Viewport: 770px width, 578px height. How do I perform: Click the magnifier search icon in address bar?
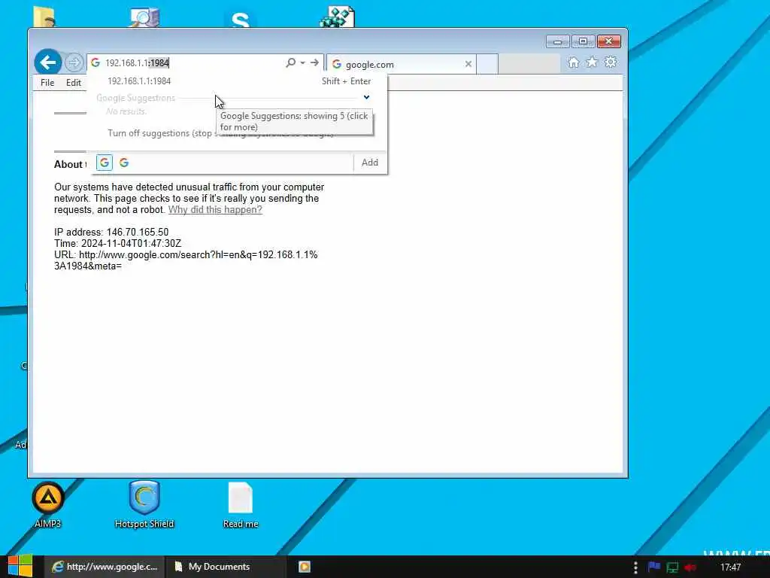[291, 62]
